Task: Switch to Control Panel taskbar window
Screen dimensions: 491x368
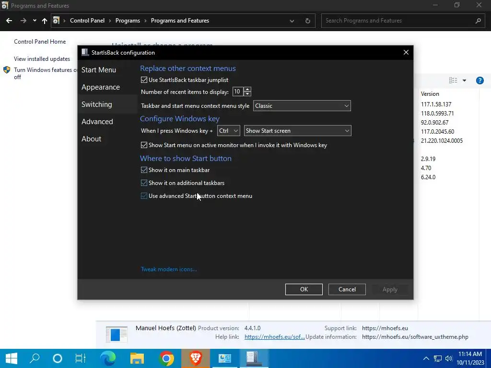Action: [x=224, y=358]
